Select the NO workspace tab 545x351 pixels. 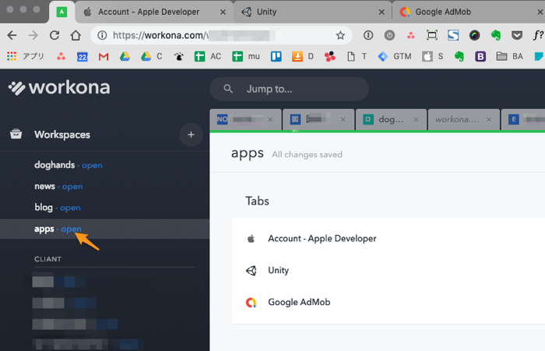pos(245,120)
